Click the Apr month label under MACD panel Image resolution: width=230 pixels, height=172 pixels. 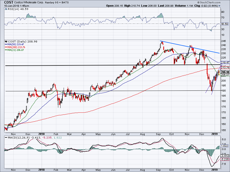tap(84, 170)
